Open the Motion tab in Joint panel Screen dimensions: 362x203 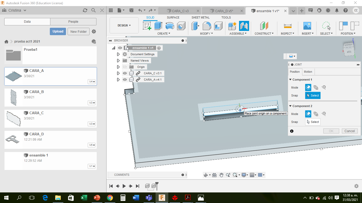coord(308,72)
